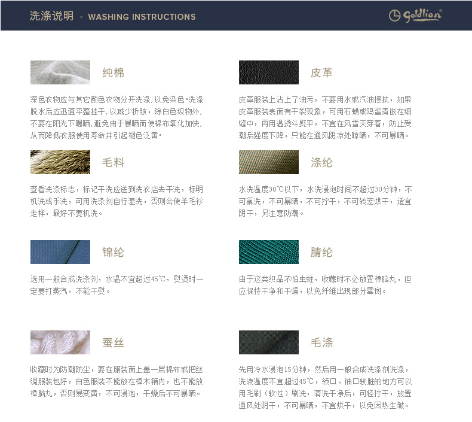Select the 皮革 leather swatch image
The height and width of the screenshot is (422, 472).
pyautogui.click(x=269, y=72)
